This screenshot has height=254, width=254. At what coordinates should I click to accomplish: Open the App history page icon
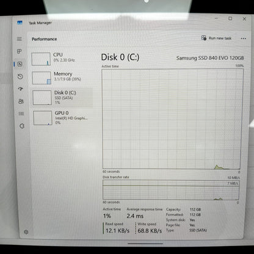pos(20,76)
